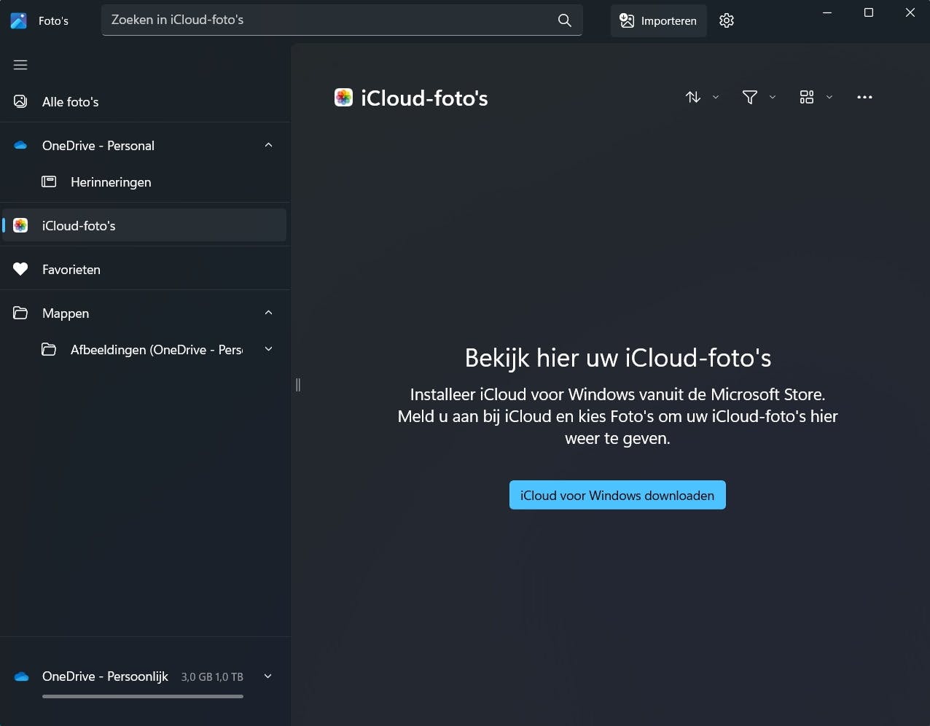The height and width of the screenshot is (726, 930).
Task: Open the sort order arrows icon
Action: pos(693,97)
